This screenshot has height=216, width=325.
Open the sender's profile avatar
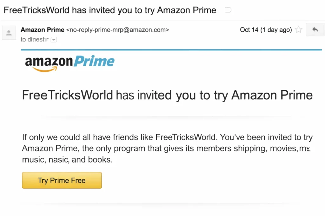9,33
